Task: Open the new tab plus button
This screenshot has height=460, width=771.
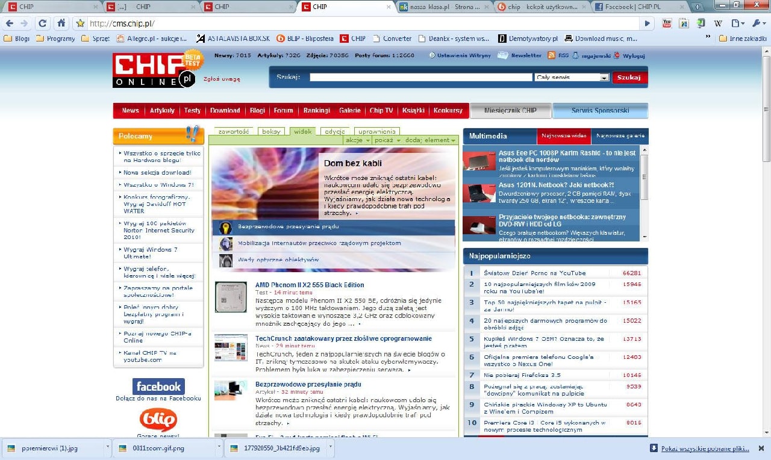Action: coord(698,7)
